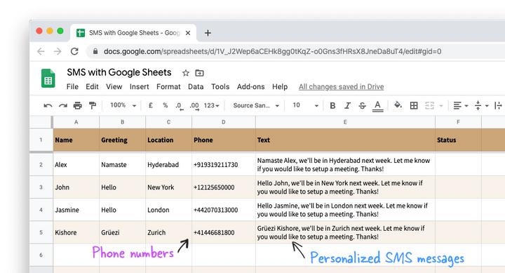Viewport: 505px width, 273px height.
Task: Open the text color picker
Action: [x=378, y=106]
